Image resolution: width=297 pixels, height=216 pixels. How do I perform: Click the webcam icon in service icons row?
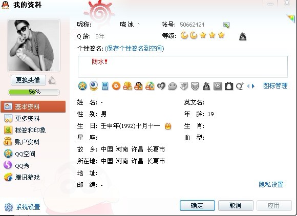pos(94,86)
